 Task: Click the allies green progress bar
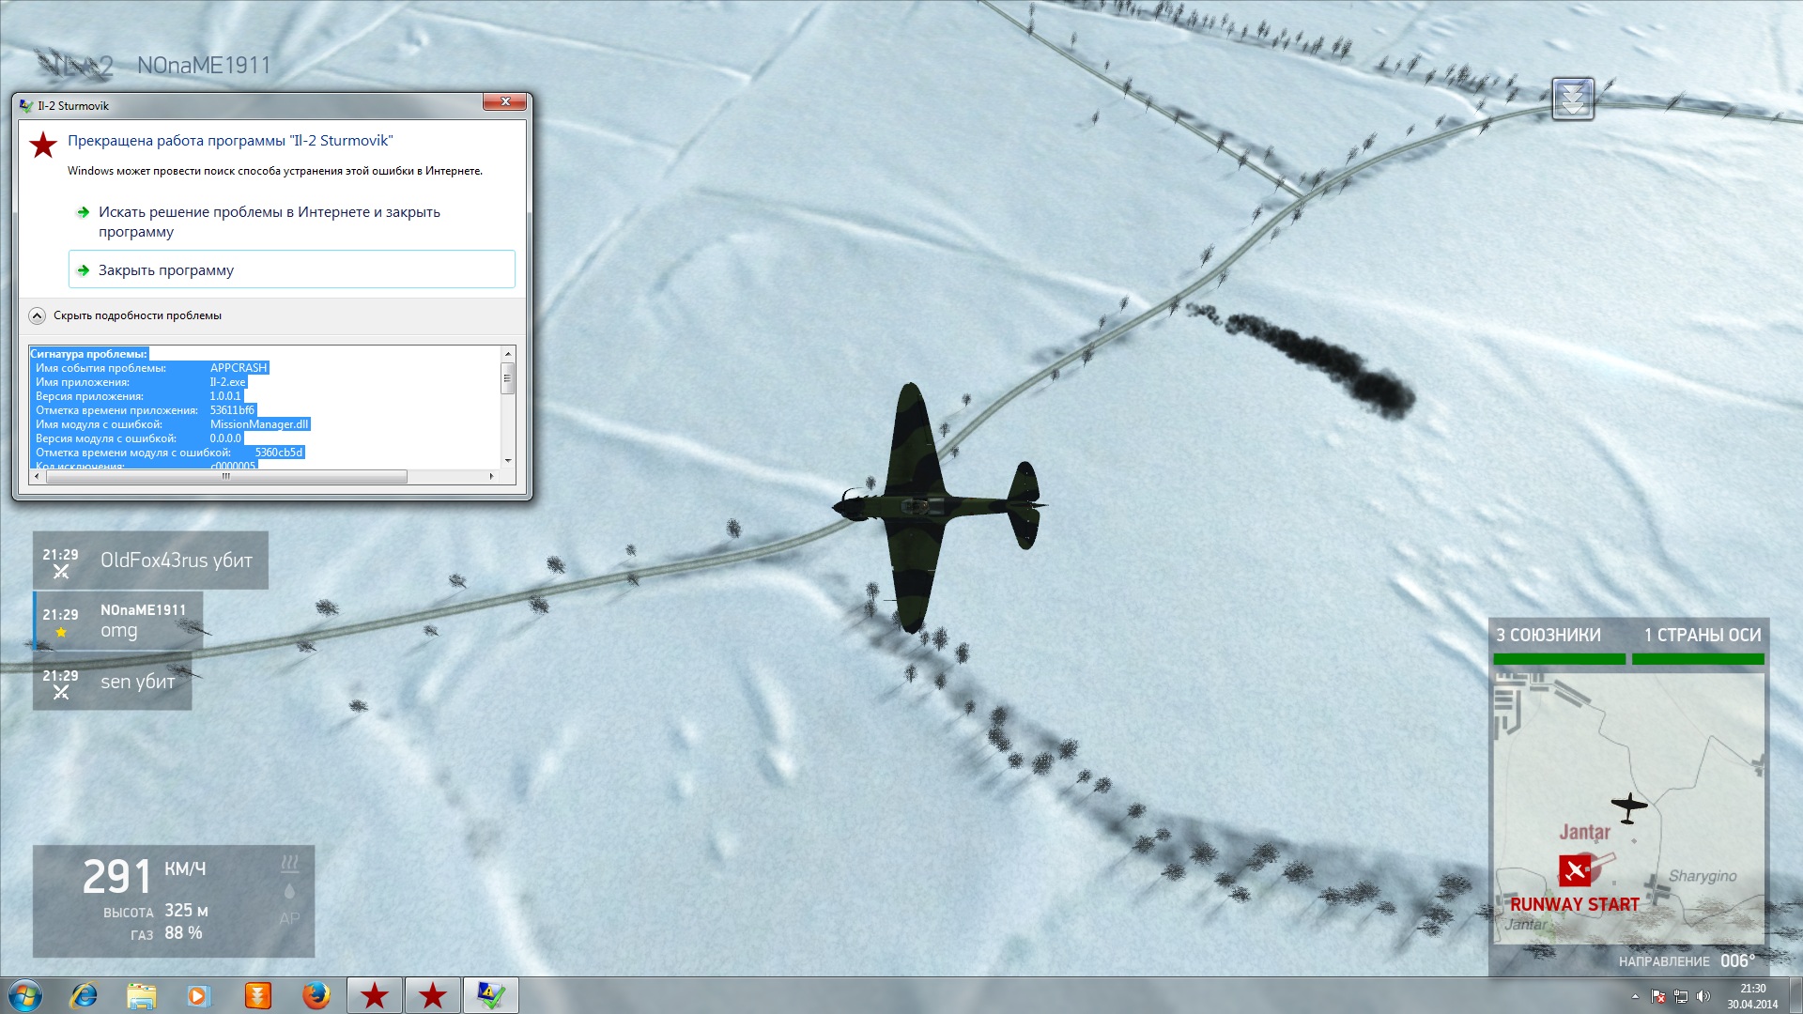(x=1560, y=659)
